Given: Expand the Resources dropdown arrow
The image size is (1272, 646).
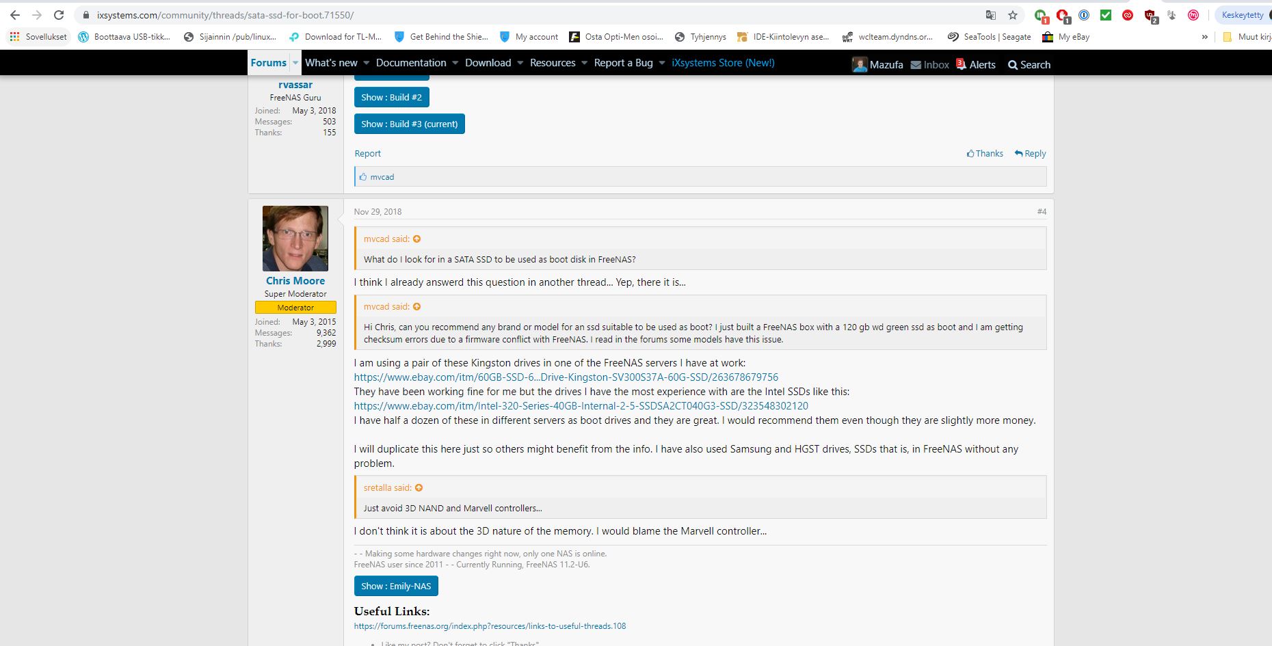Looking at the screenshot, I should (x=584, y=63).
